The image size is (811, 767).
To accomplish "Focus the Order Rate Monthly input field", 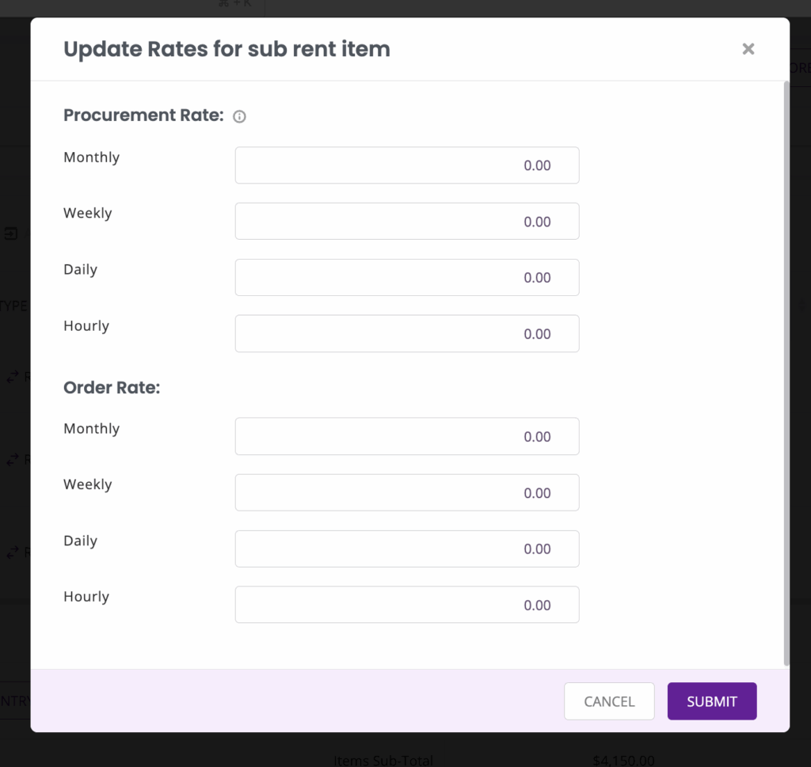I will click(406, 437).
